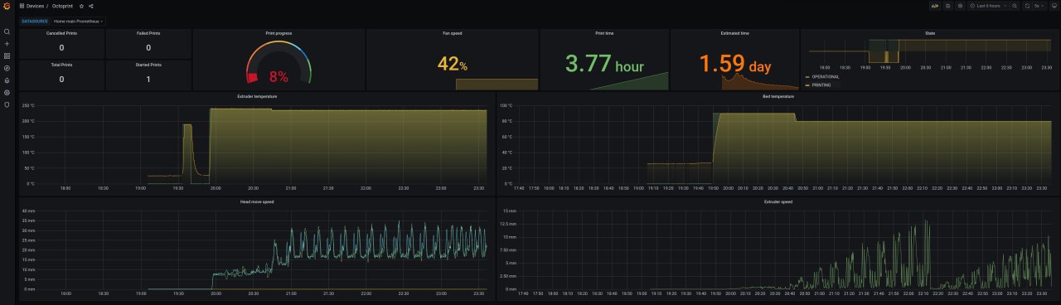This screenshot has height=305, width=1061.
Task: Click the Total Prints value 0
Action: (x=61, y=79)
